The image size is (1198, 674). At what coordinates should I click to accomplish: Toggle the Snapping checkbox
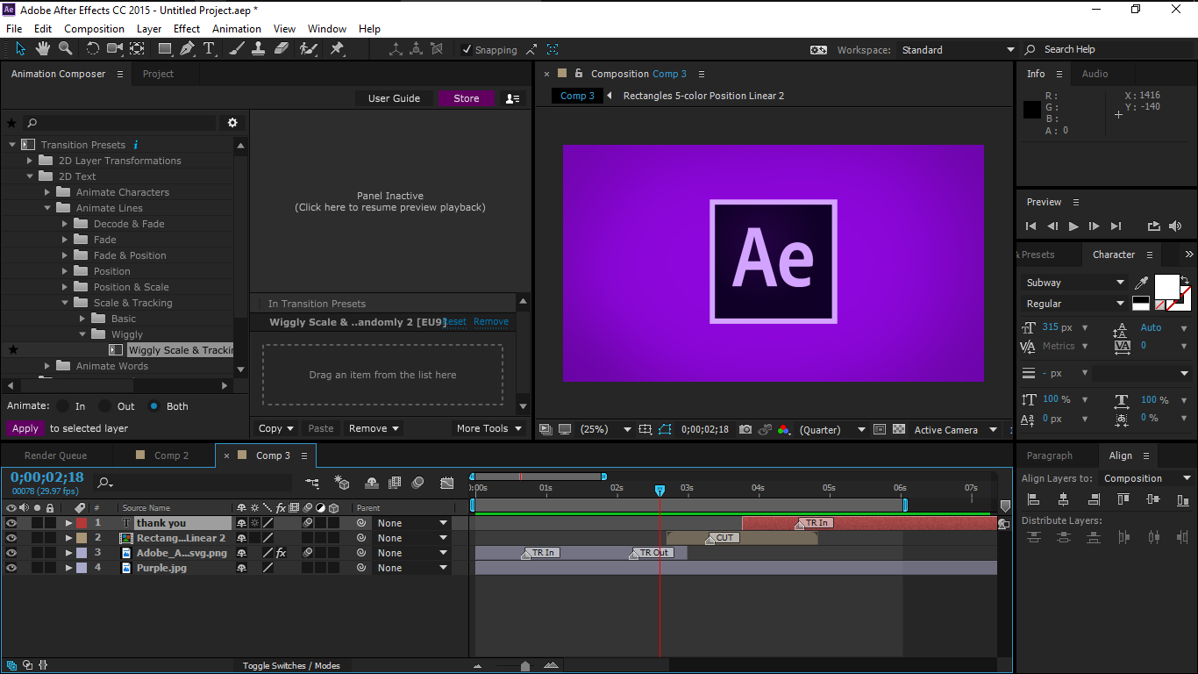coord(467,50)
